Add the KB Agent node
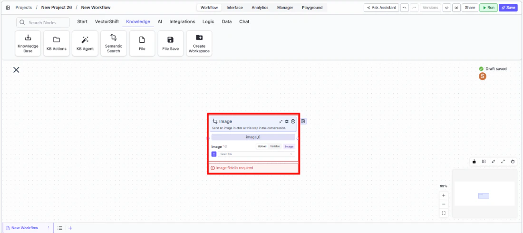Viewport: 523px width, 233px height. pyautogui.click(x=85, y=43)
